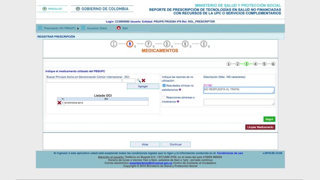The height and width of the screenshot is (180, 320).
Task: Select the I step circle icon
Action: coord(114,44)
